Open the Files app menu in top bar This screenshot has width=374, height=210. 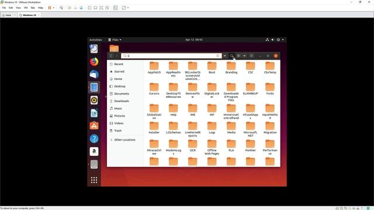(115, 40)
